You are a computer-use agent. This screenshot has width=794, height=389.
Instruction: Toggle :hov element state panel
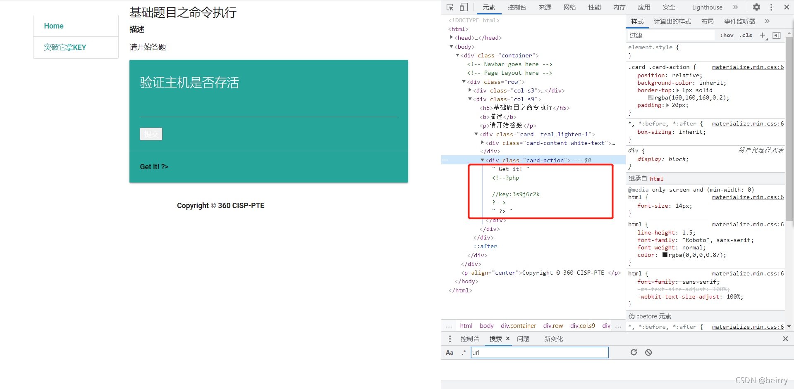tap(727, 36)
